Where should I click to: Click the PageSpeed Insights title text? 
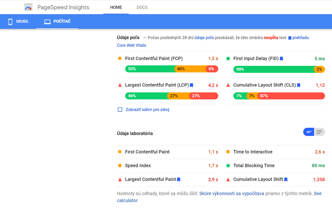(63, 7)
